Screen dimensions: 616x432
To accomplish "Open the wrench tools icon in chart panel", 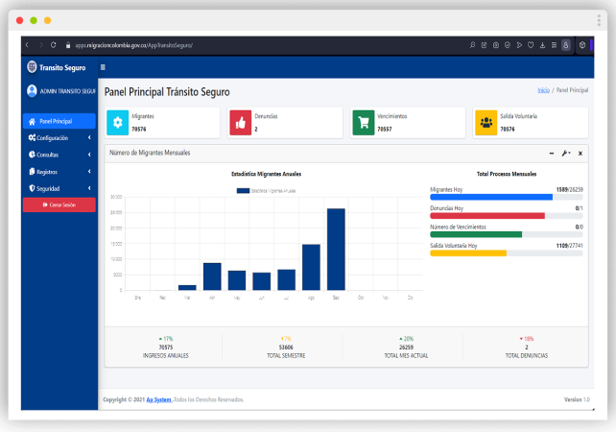I will pos(566,154).
